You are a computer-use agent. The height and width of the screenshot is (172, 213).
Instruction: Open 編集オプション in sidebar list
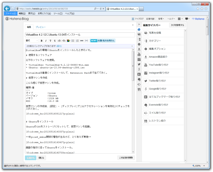(x=163, y=49)
